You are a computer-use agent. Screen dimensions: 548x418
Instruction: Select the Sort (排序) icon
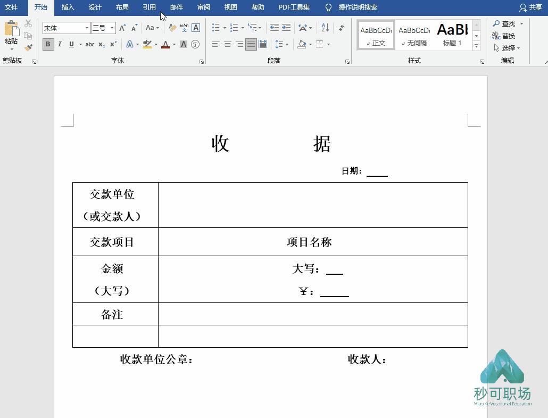[x=325, y=28]
